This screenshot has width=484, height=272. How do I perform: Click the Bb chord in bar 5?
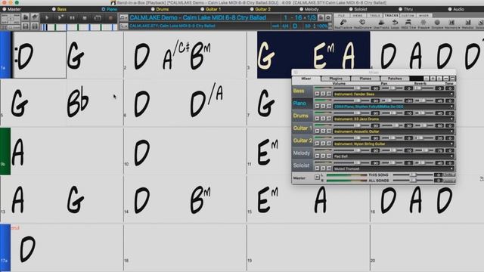pyautogui.click(x=78, y=103)
